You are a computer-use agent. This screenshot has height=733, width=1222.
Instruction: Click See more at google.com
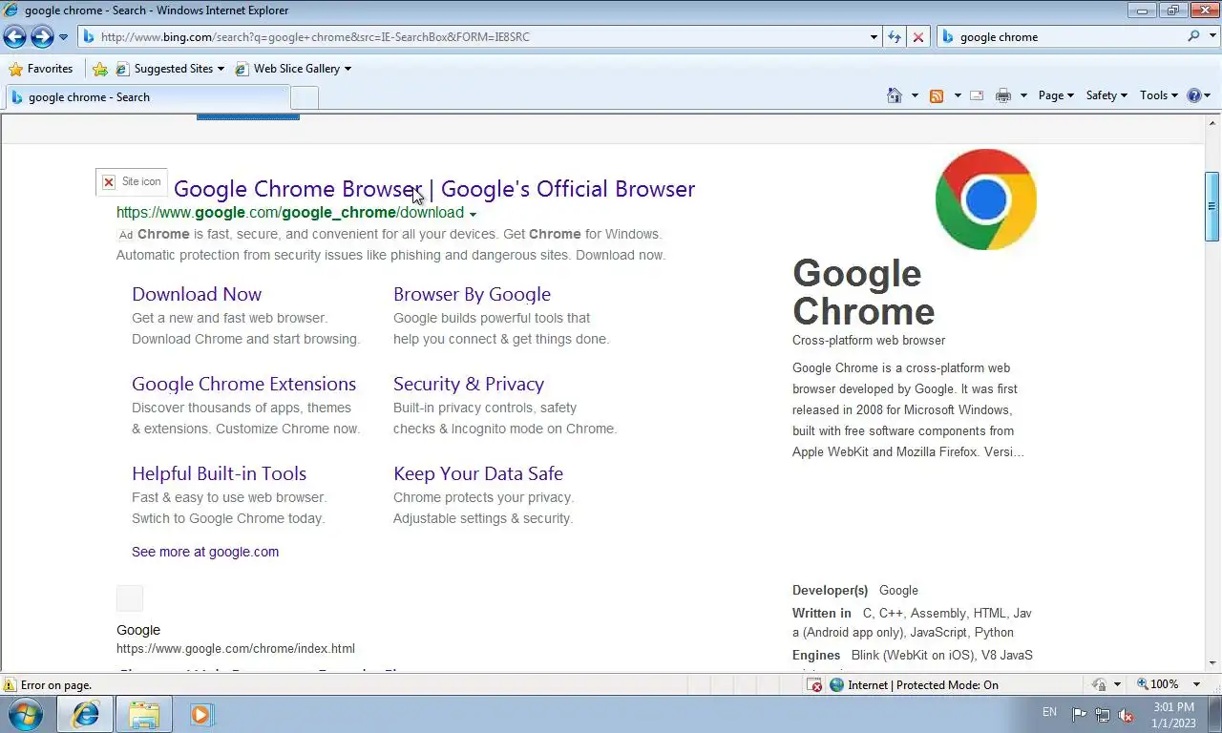coord(205,552)
